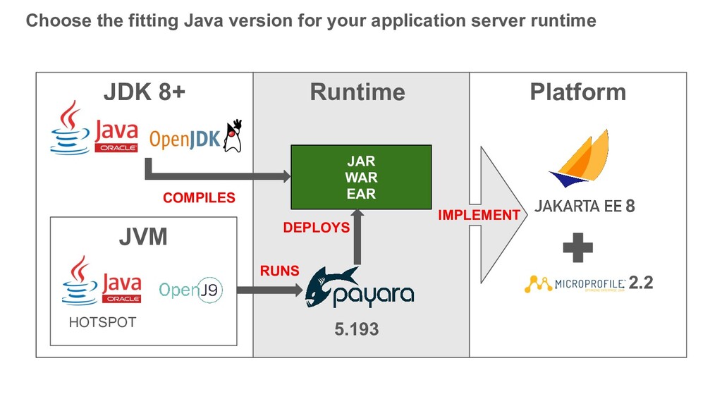Click the 'JAKARTA EE 8' text
This screenshot has height=406, width=722.
tap(585, 206)
